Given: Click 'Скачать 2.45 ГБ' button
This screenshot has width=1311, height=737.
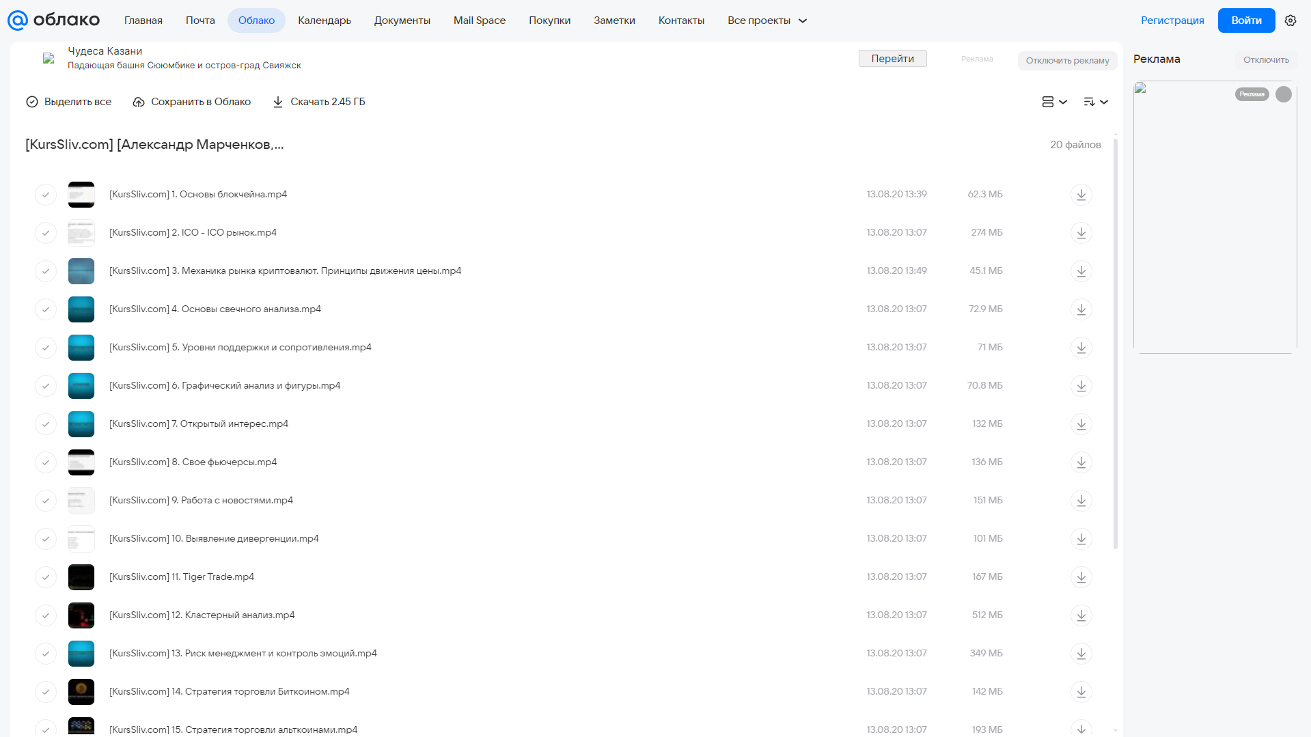Looking at the screenshot, I should pos(319,102).
